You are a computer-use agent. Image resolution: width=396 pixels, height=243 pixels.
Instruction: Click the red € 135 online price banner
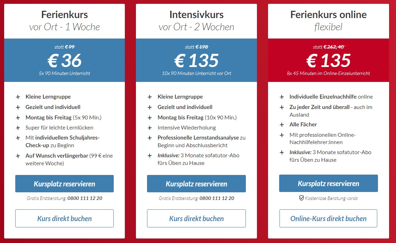(328, 60)
